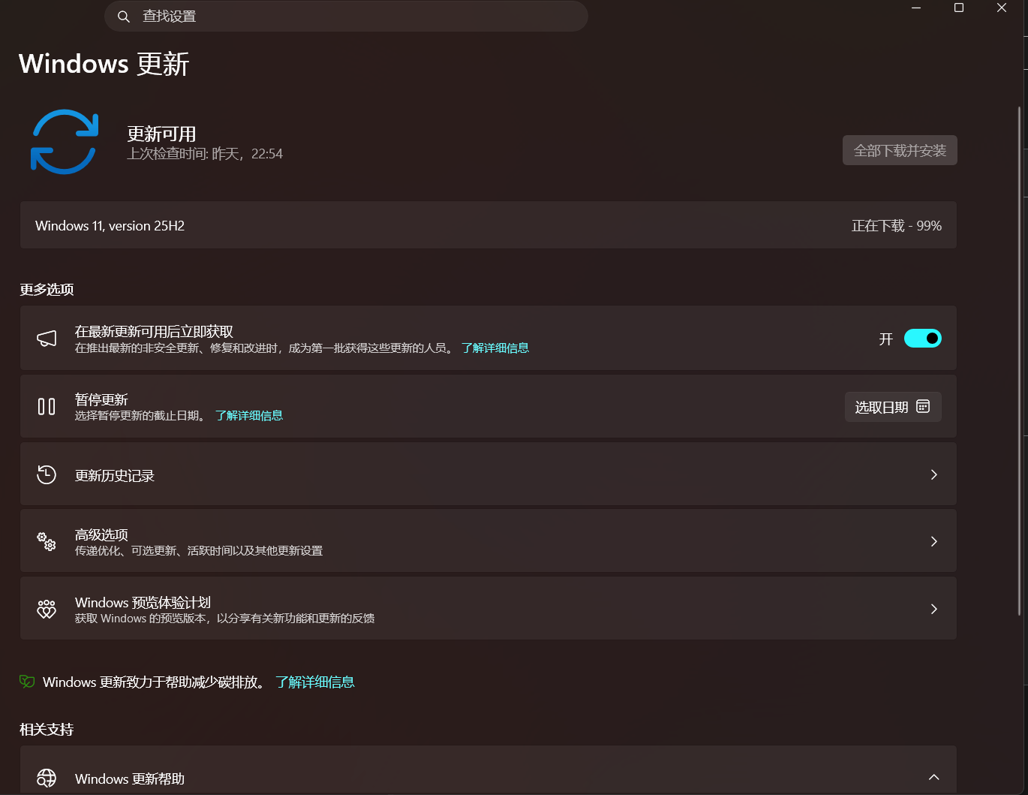The height and width of the screenshot is (795, 1028).
Task: Click the 正在下载 - 99% status text
Action: (897, 226)
